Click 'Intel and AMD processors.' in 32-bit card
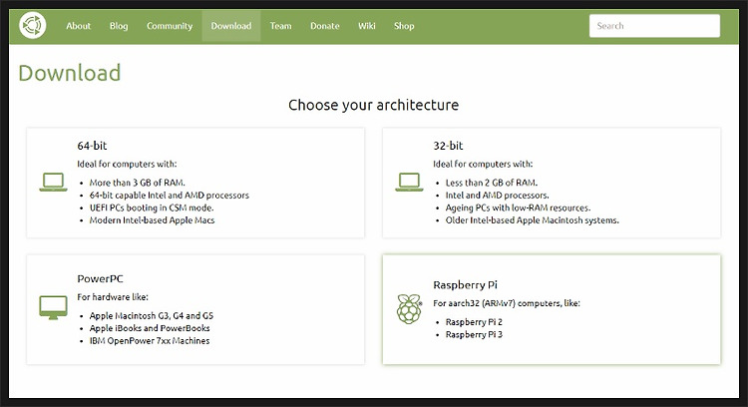This screenshot has width=748, height=407. tap(497, 196)
